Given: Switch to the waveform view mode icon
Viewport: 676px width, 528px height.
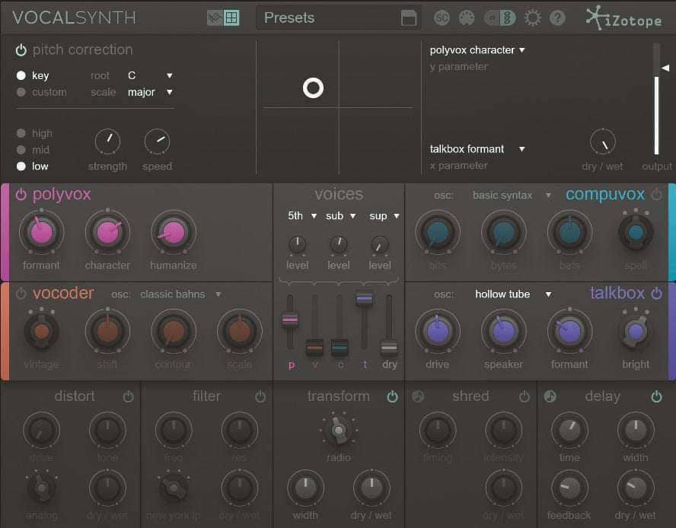Looking at the screenshot, I should [x=214, y=17].
